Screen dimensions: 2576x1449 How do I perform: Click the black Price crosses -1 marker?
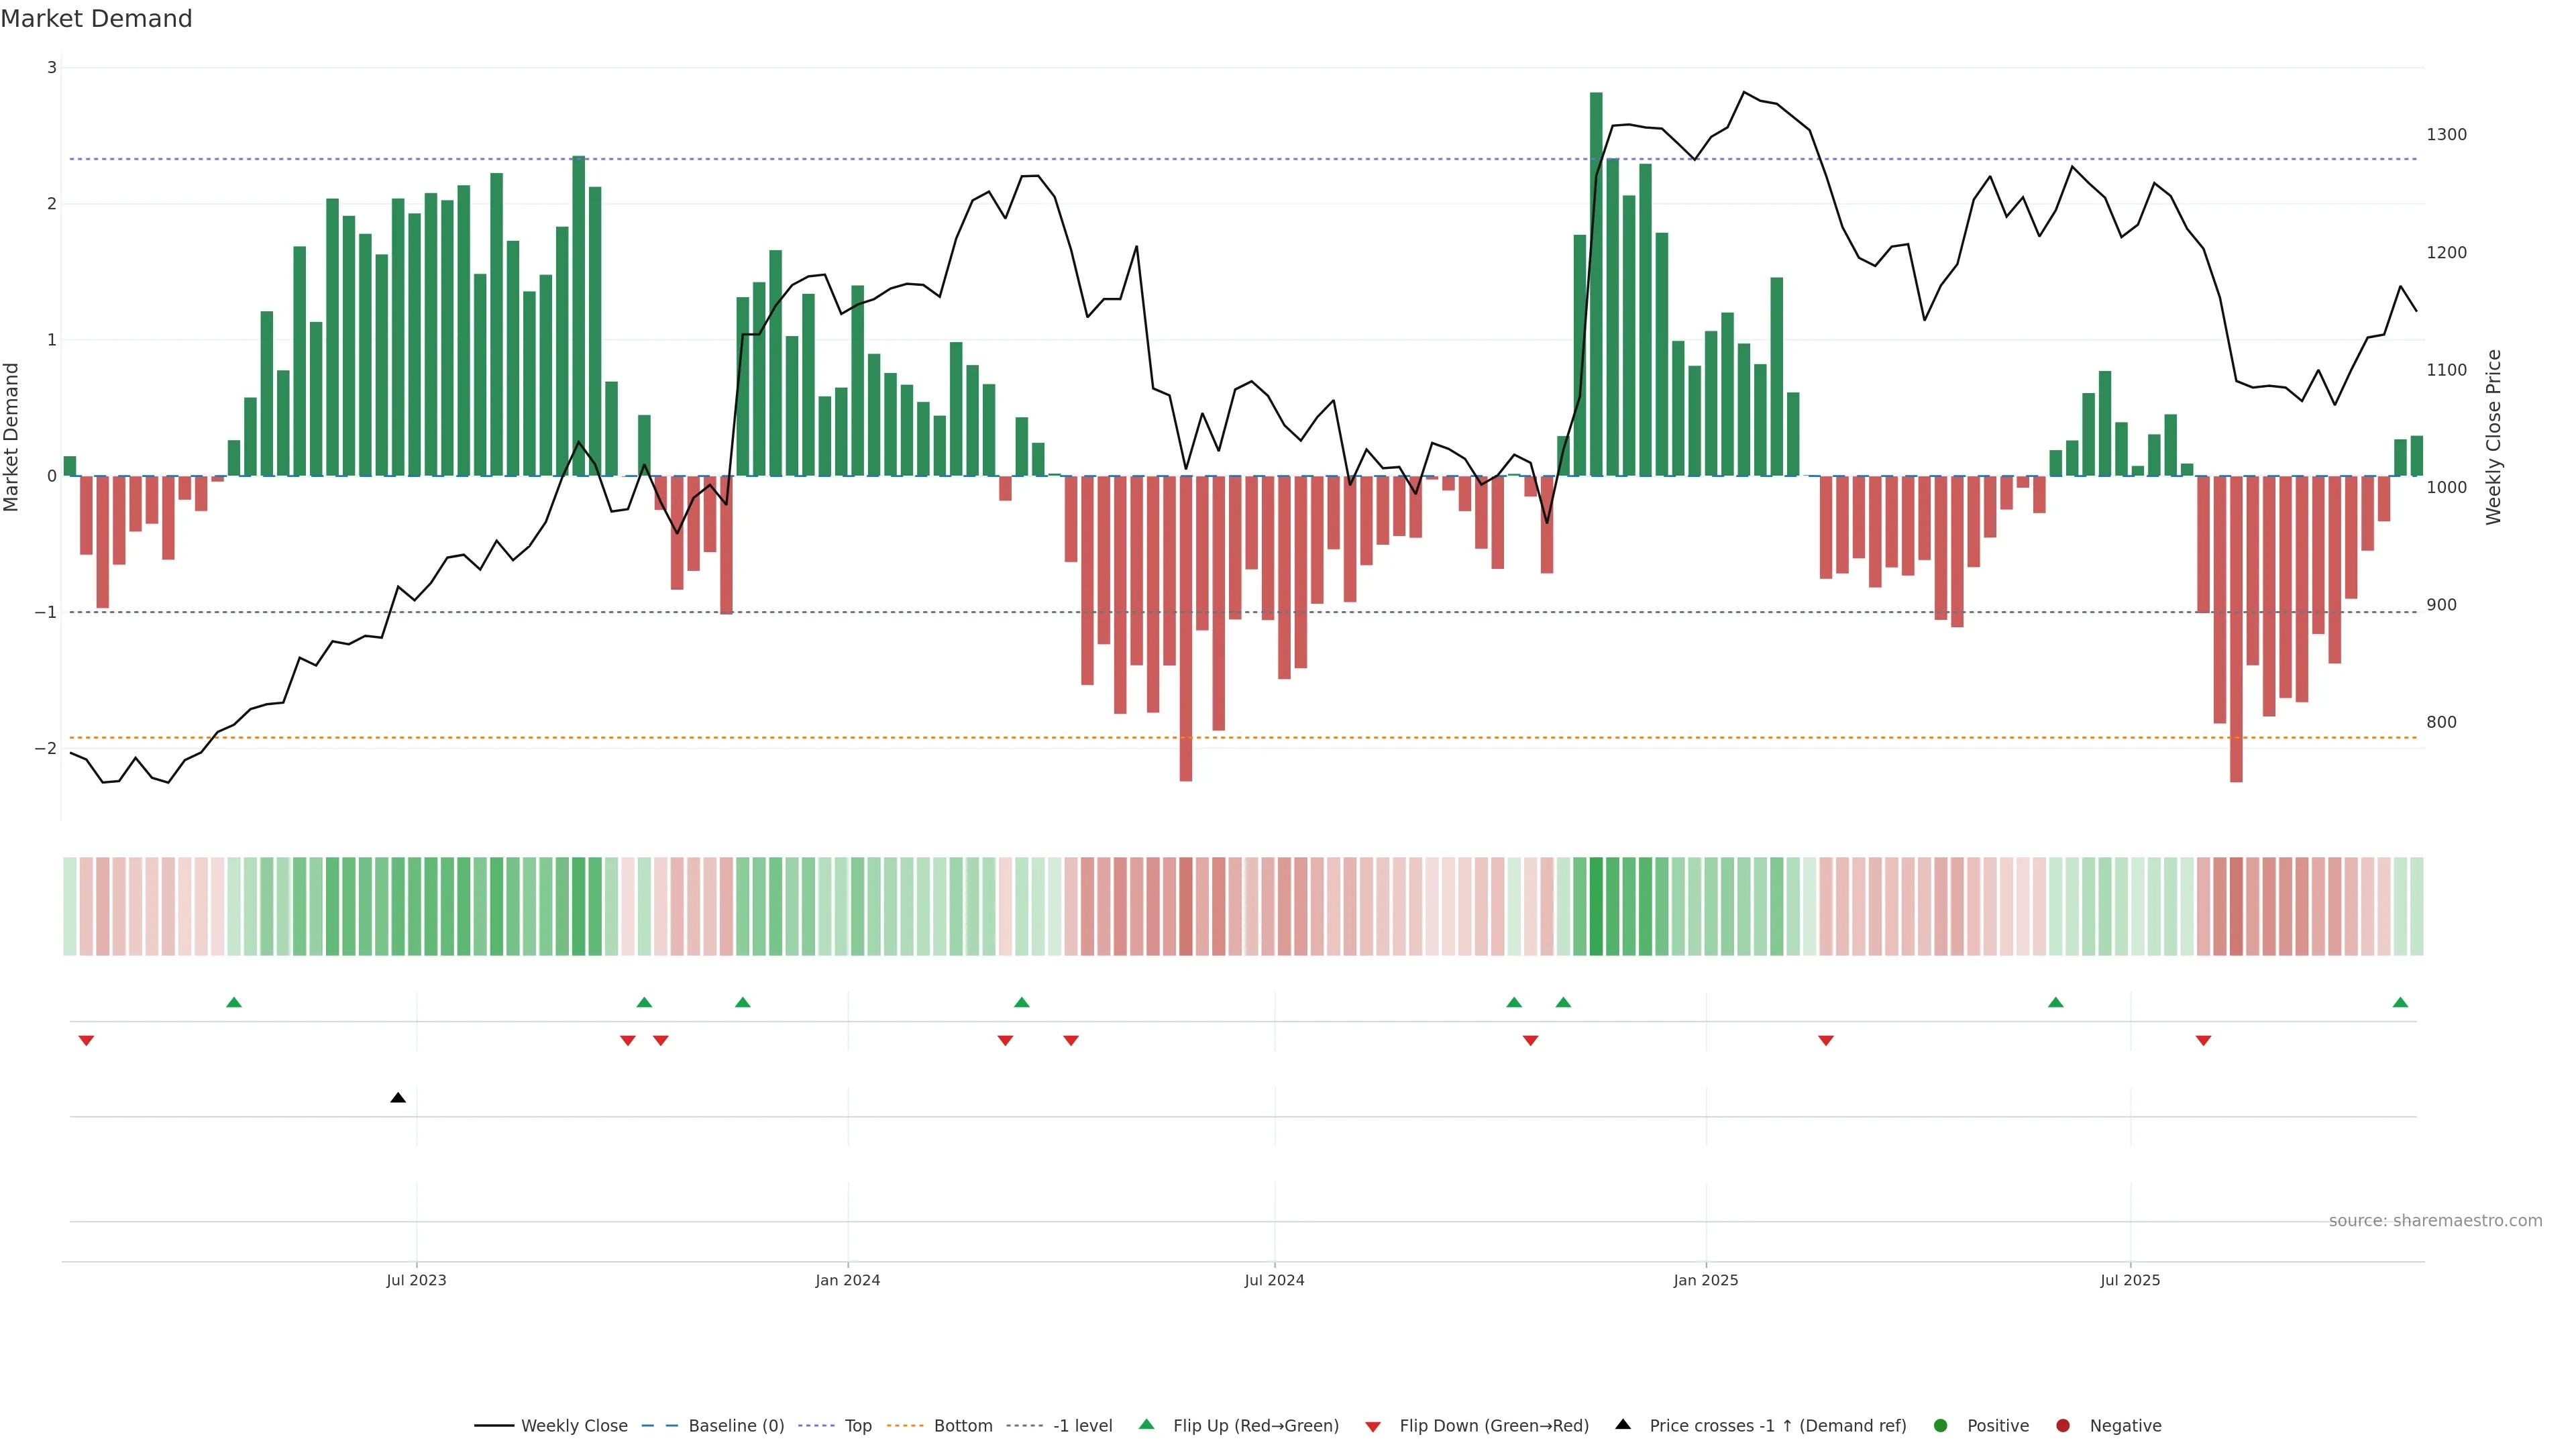398,1098
